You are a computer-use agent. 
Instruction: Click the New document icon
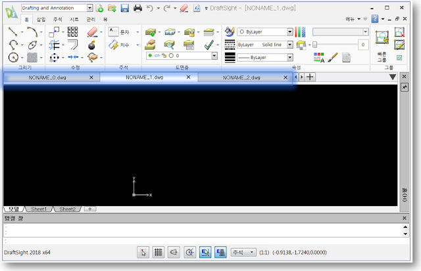[99, 8]
